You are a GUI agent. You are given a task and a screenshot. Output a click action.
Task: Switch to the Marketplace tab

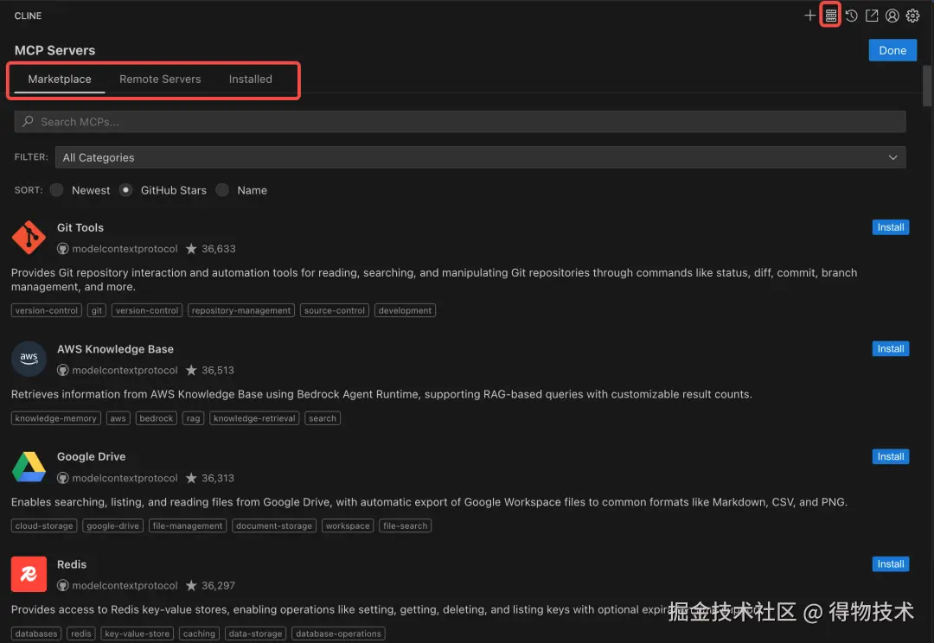point(60,80)
